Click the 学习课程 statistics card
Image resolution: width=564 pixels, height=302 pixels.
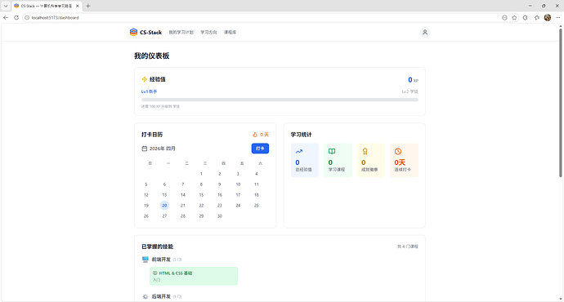[x=338, y=160]
